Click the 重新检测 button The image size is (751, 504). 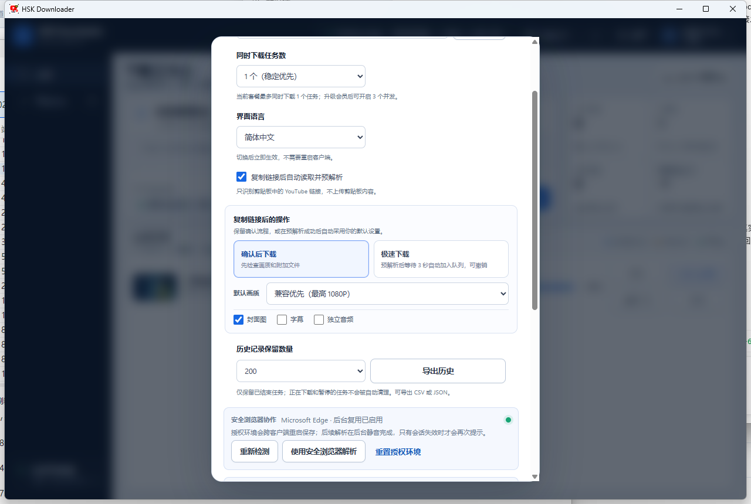click(x=255, y=451)
